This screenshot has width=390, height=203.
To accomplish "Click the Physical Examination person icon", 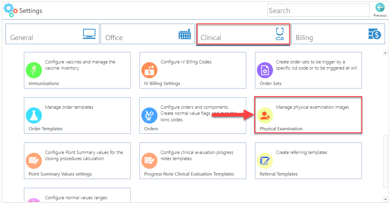I will (265, 115).
